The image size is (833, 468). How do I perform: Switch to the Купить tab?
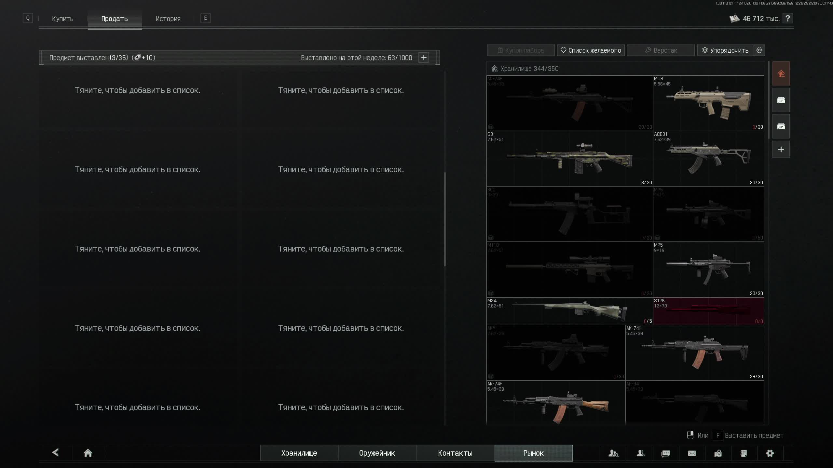tap(63, 19)
